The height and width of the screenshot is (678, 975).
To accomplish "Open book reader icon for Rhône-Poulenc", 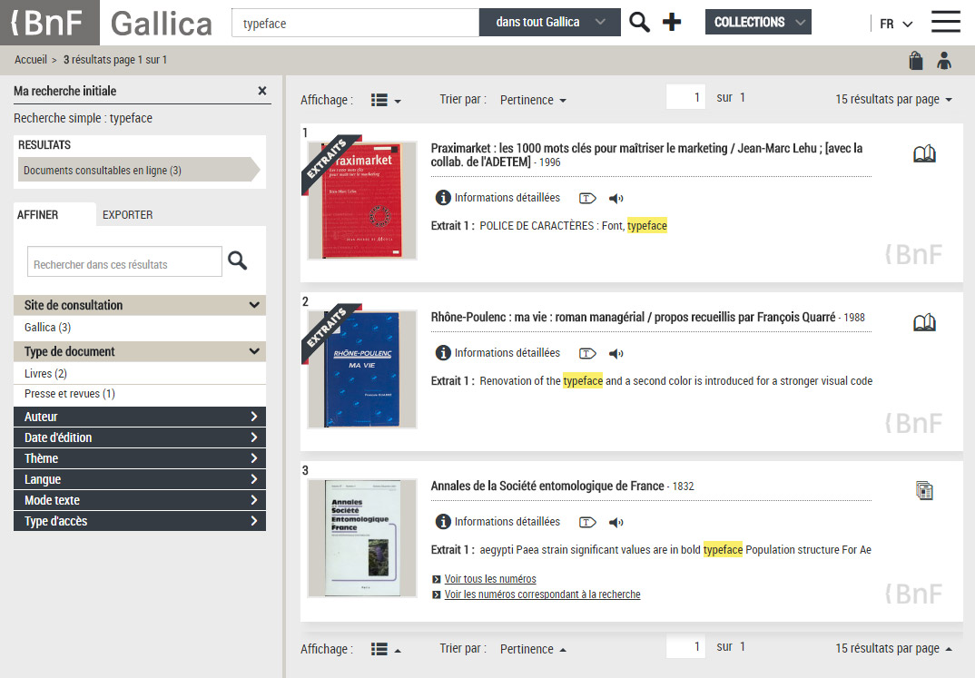I will tap(924, 322).
